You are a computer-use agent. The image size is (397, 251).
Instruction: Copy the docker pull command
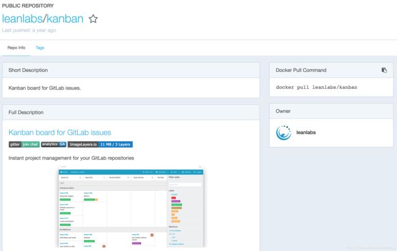click(384, 70)
